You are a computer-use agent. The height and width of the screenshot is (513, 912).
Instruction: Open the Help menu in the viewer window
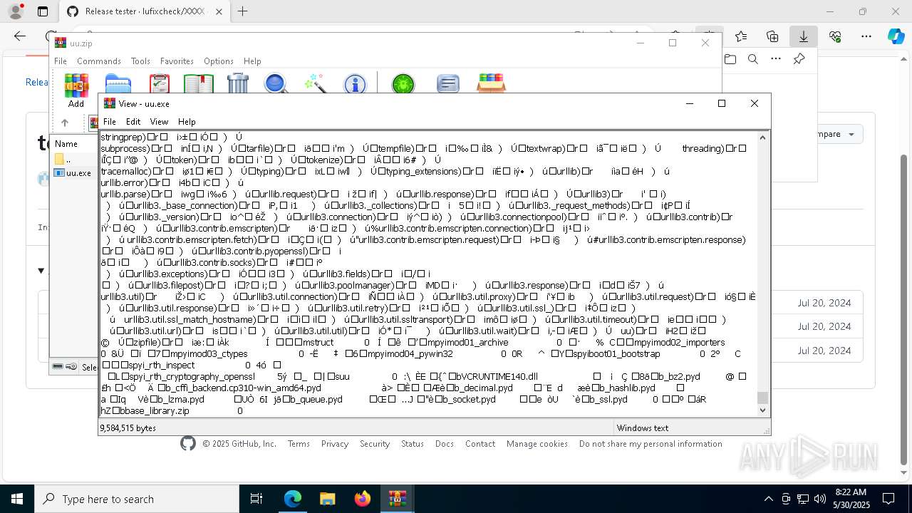pyautogui.click(x=187, y=122)
